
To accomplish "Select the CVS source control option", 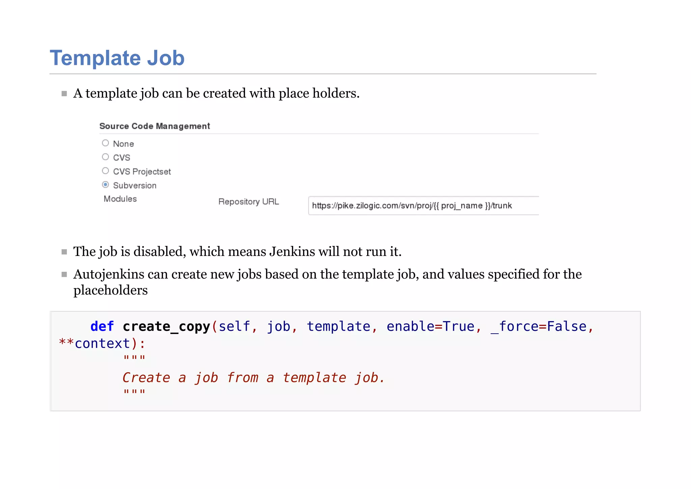I will 105,157.
